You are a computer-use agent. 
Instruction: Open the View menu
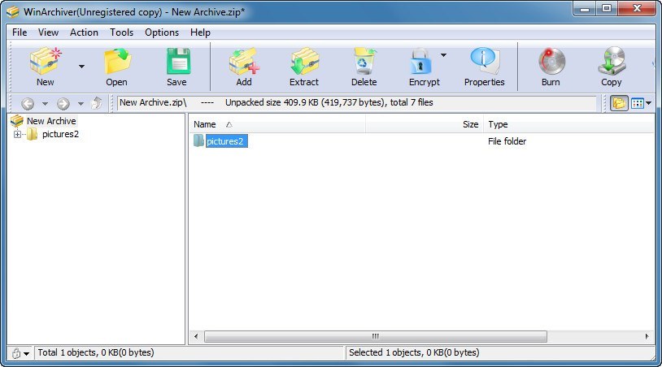point(48,32)
